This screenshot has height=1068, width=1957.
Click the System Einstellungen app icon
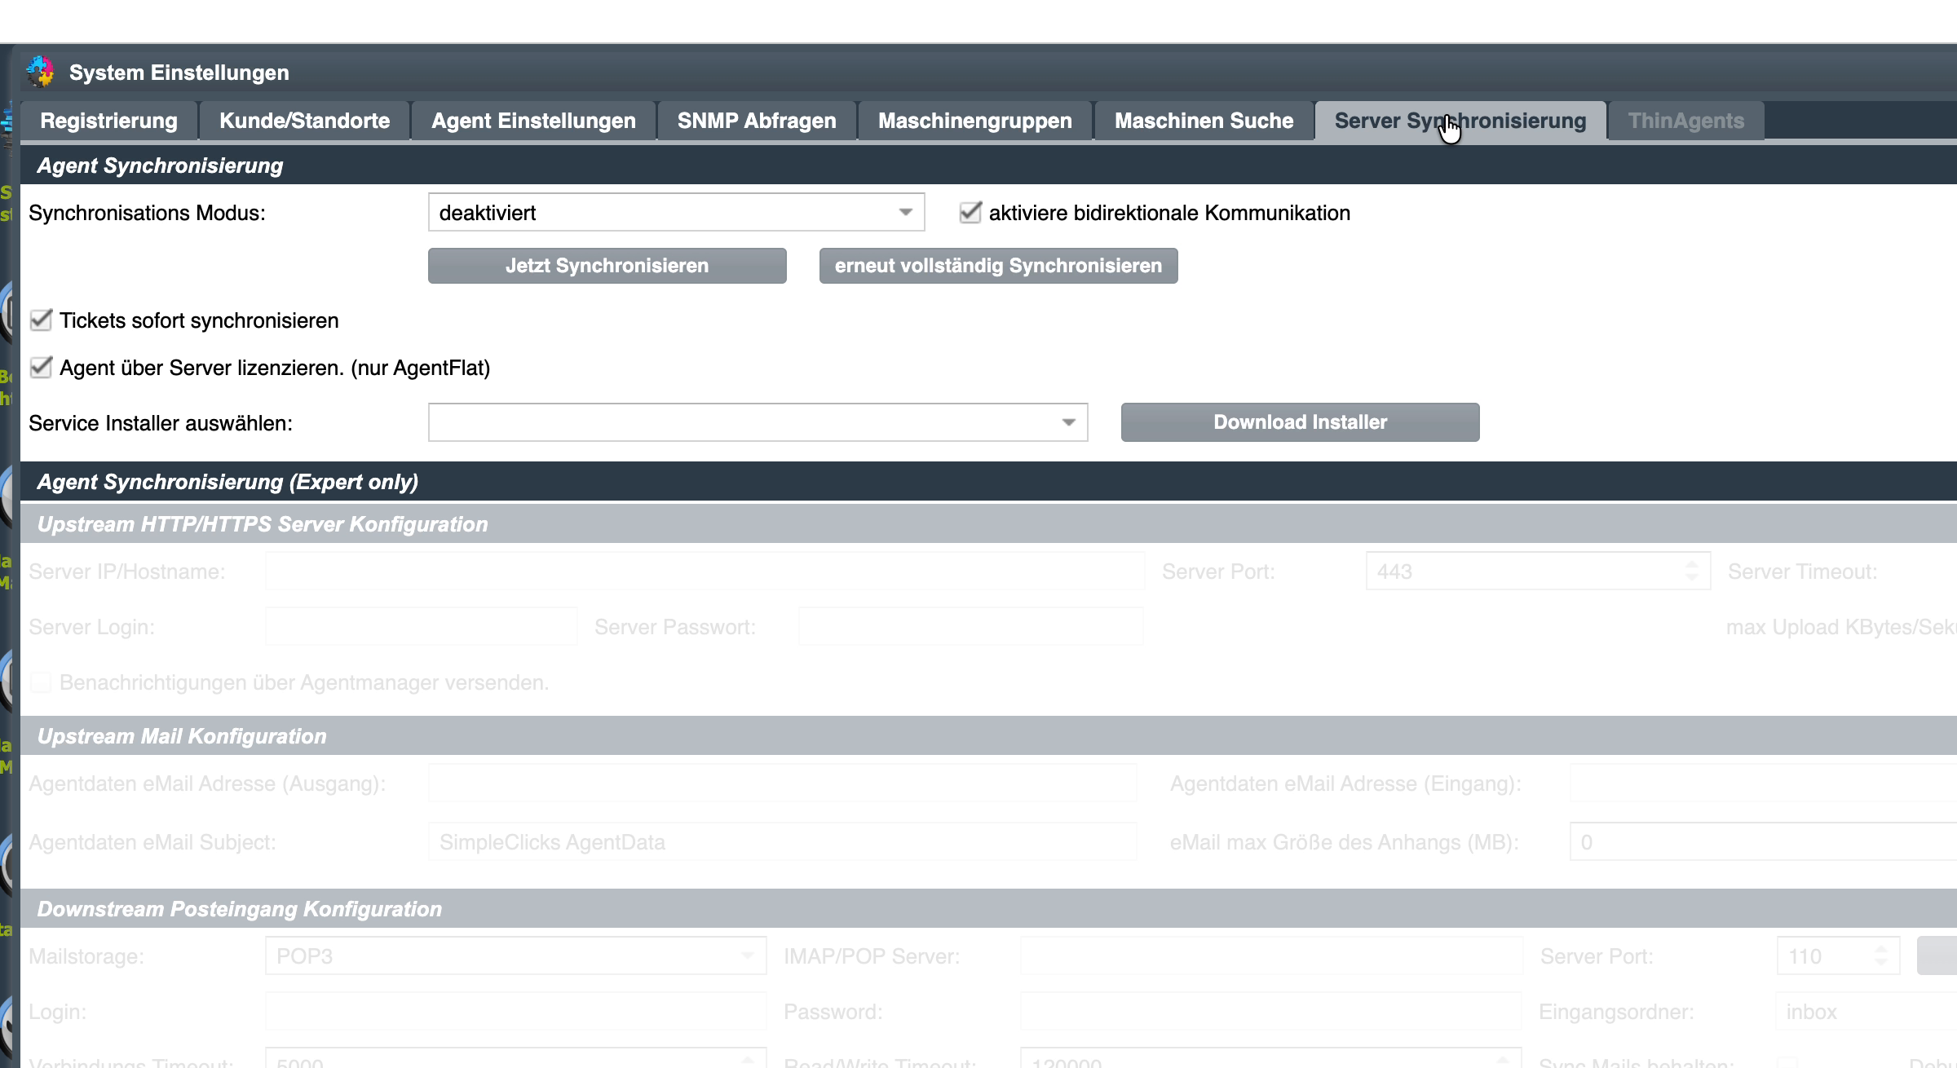[x=40, y=72]
